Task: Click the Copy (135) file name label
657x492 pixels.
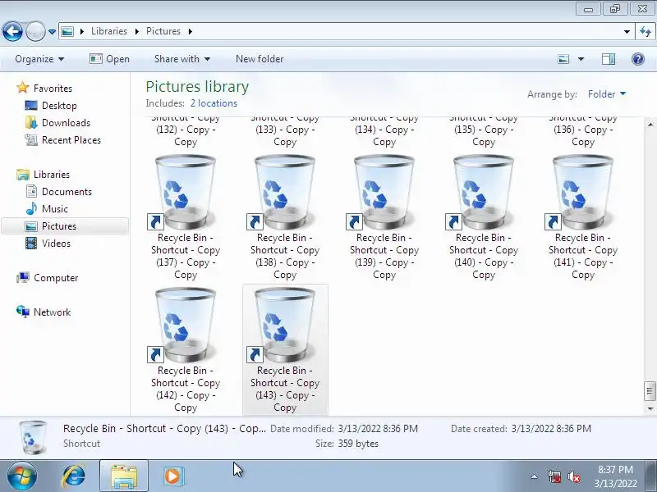Action: pyautogui.click(x=484, y=130)
